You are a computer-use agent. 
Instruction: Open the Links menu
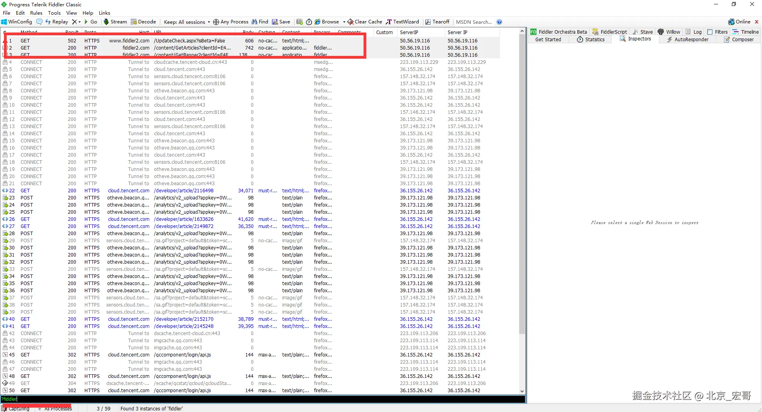104,13
